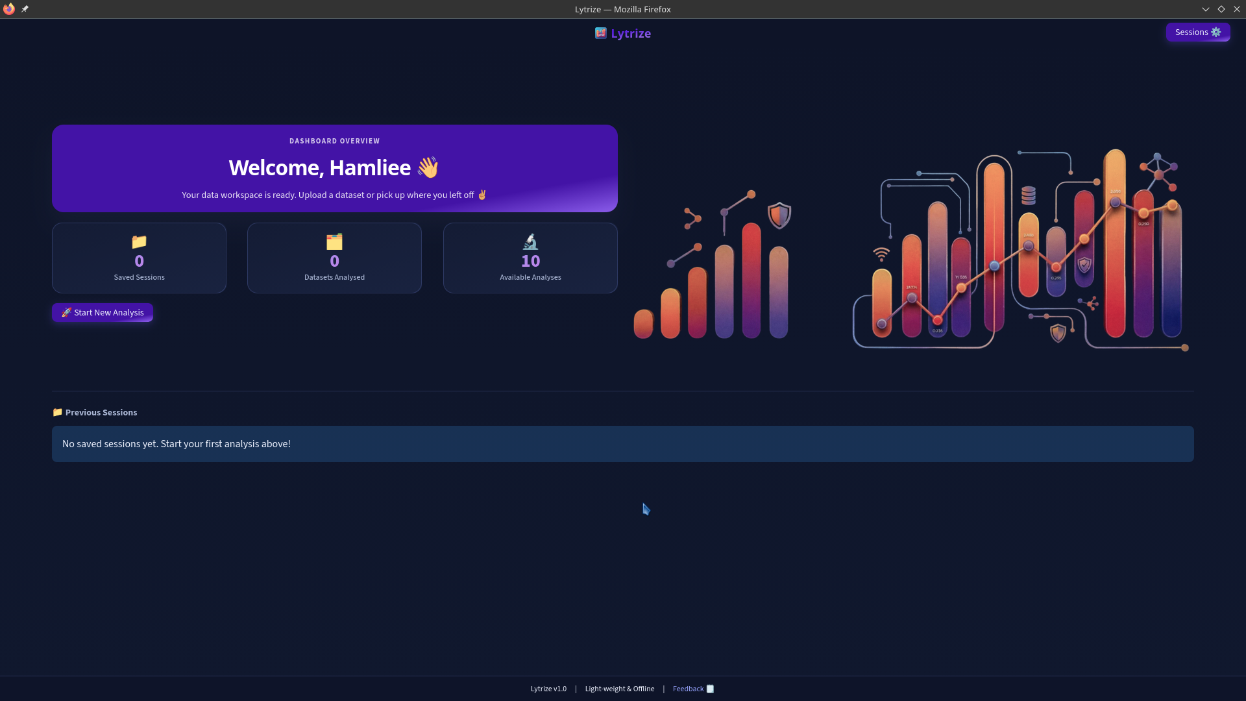Click the rocket icon on Start New Analysis
Image resolution: width=1246 pixels, height=701 pixels.
coord(66,312)
